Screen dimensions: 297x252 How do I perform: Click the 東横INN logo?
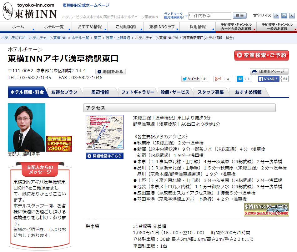tap(30, 11)
